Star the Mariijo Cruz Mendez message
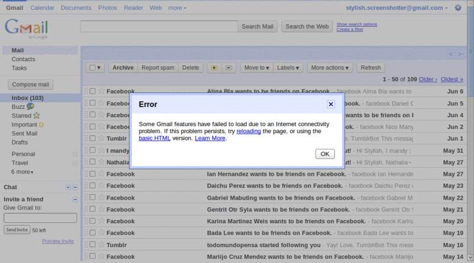This screenshot has height=263, width=474. click(101, 256)
